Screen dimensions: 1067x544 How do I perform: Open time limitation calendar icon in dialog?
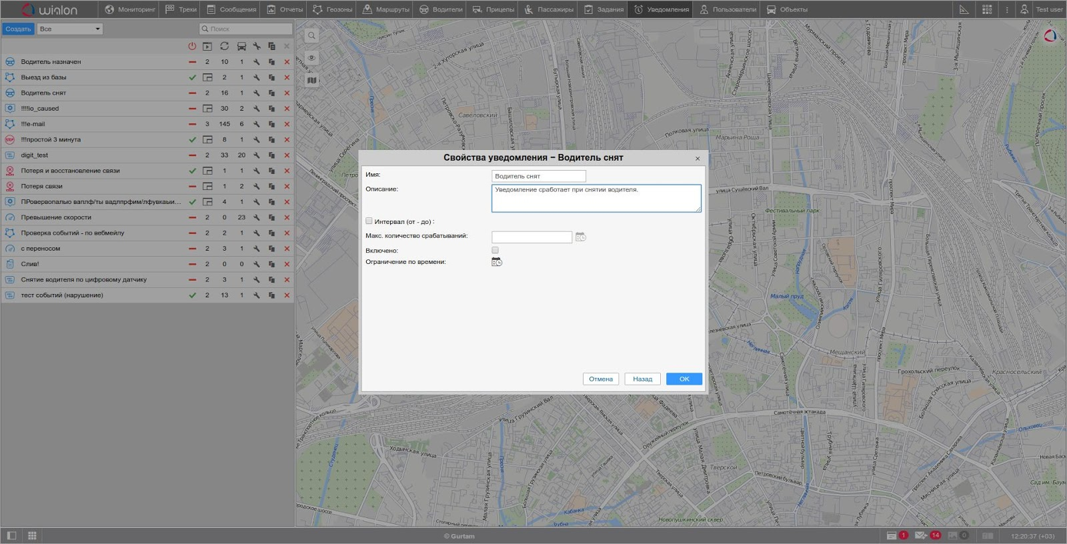pyautogui.click(x=497, y=262)
